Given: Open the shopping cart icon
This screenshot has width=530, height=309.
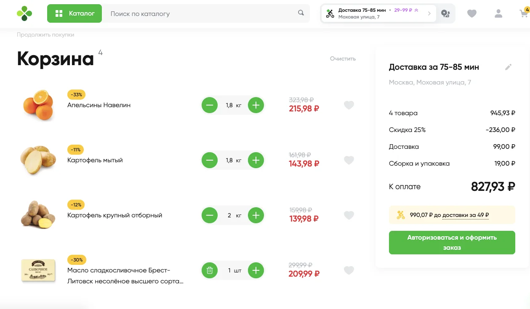Looking at the screenshot, I should coord(524,13).
